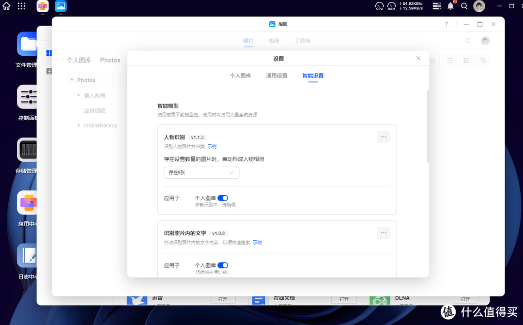
Task: Open the more options menu on 人物识别 card
Action: 383,137
